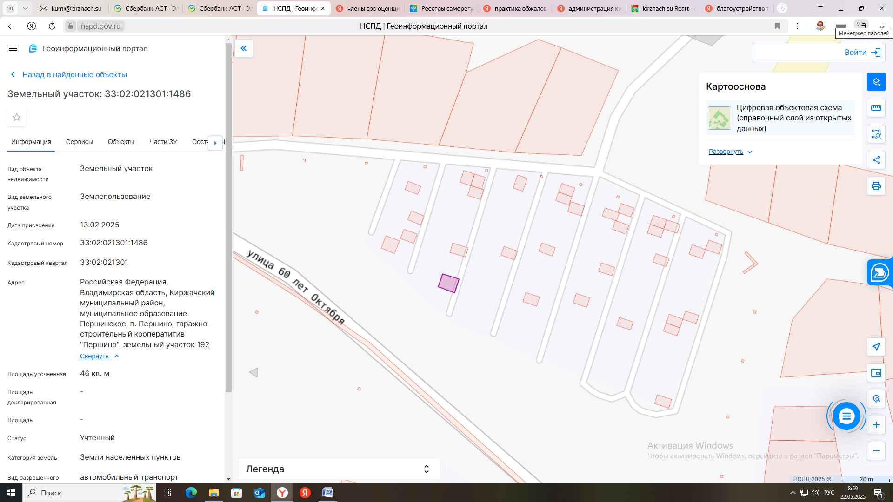
Task: Zoom out with the minus button
Action: tap(876, 451)
